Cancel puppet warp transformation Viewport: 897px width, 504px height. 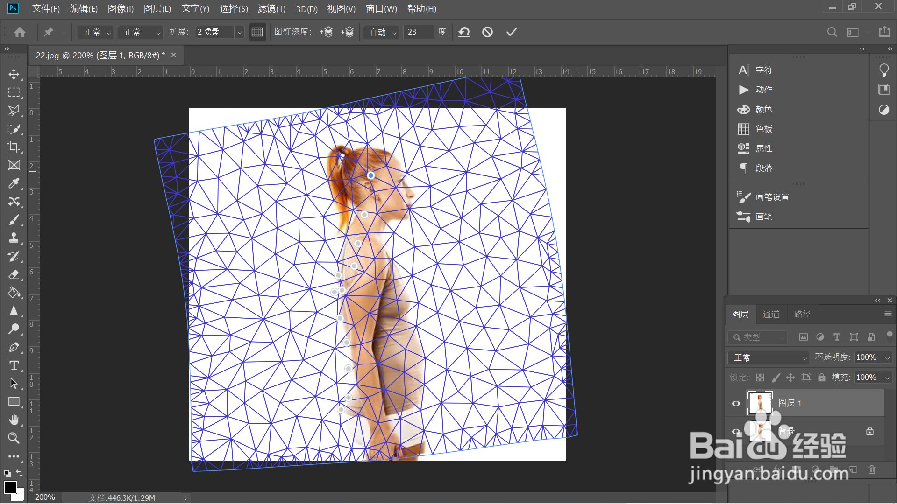[x=487, y=32]
